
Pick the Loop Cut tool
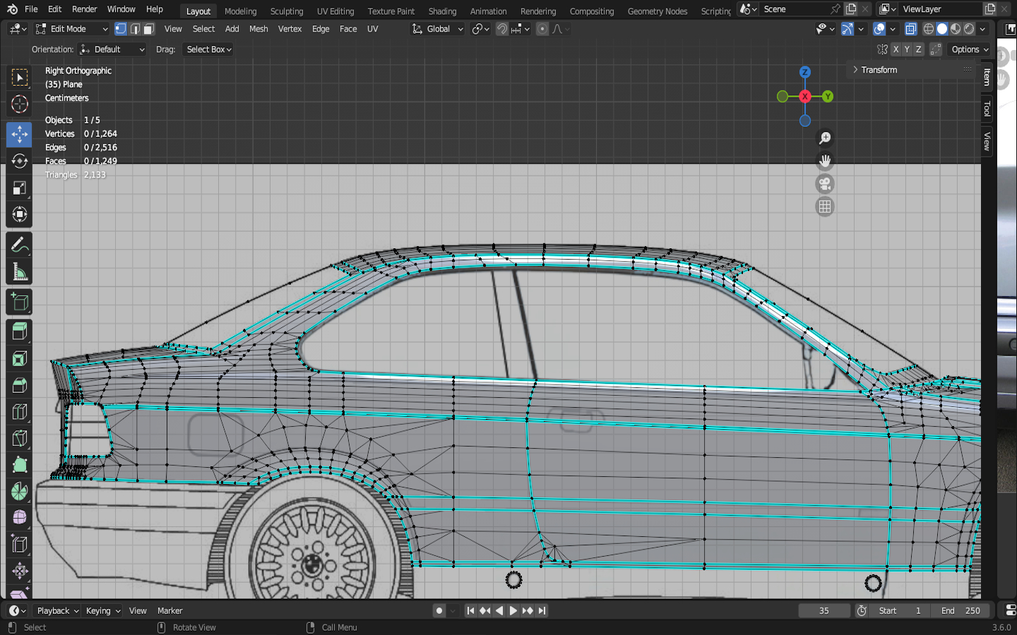19,411
